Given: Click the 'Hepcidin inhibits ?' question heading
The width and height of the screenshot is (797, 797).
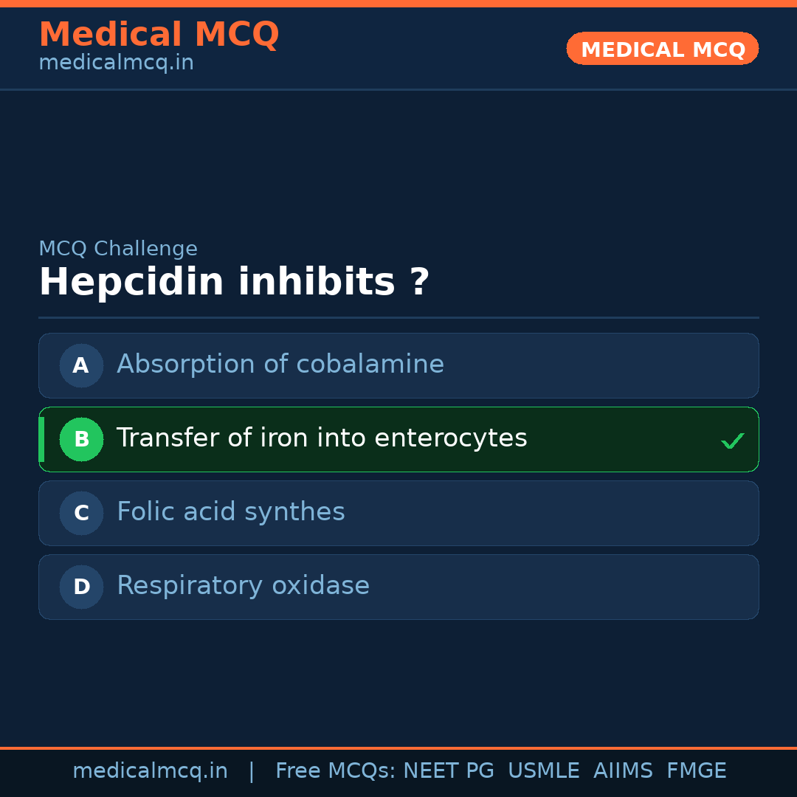Looking at the screenshot, I should [234, 282].
